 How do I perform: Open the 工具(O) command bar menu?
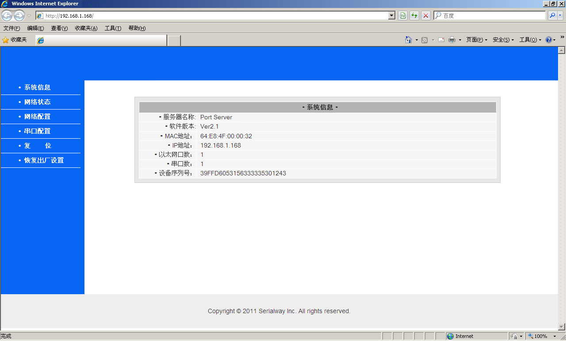pyautogui.click(x=530, y=40)
